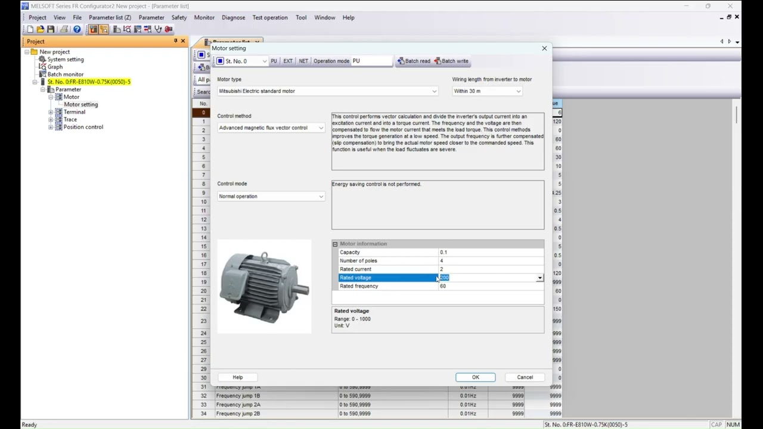
Task: Open the Rated voltage value dropdown arrow
Action: coord(539,278)
